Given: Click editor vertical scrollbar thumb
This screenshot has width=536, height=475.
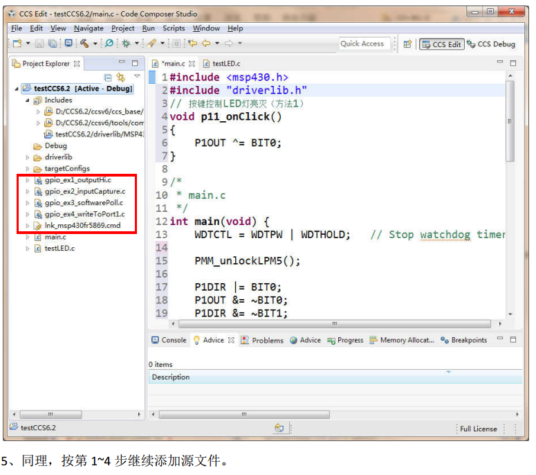Looking at the screenshot, I should (510, 121).
